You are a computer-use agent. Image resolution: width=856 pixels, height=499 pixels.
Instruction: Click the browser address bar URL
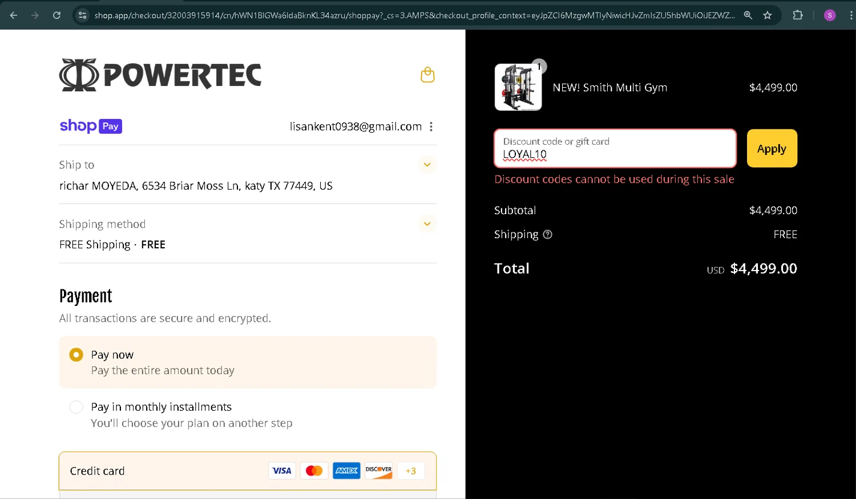pos(414,15)
